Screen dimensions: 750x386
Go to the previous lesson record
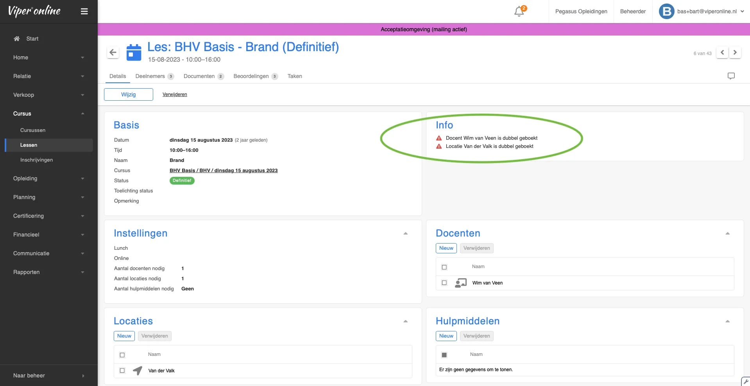pos(722,52)
